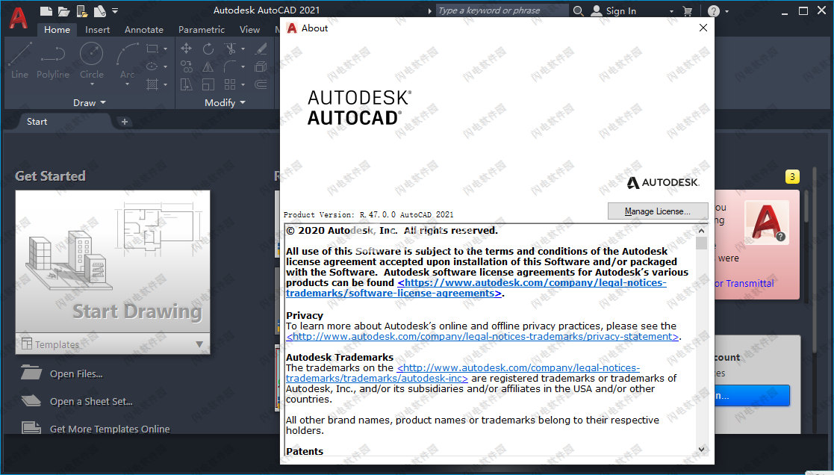The image size is (834, 475).
Task: Switch to the Insert ribbon tab
Action: (x=97, y=30)
